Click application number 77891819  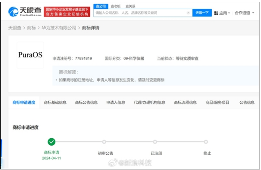(83, 59)
